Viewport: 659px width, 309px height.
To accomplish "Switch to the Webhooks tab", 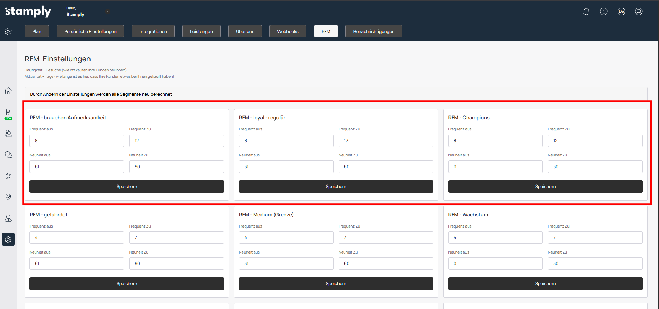I will click(x=288, y=31).
